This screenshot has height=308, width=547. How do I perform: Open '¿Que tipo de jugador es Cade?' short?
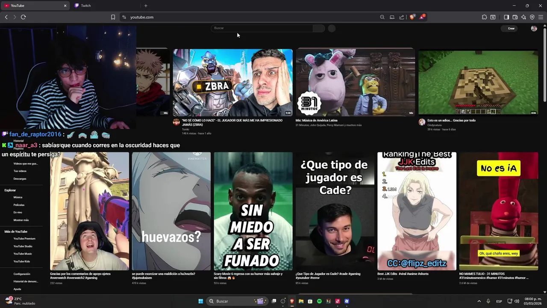pyautogui.click(x=335, y=211)
